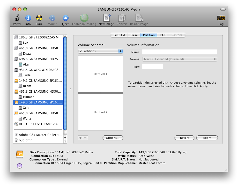
Task: Select the divider between Untitled partitions
Action: [100, 93]
